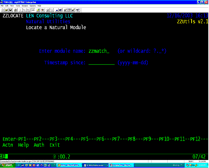Click the PF3 Exit function key label
This screenshot has height=168, width=209.
coord(55,145)
